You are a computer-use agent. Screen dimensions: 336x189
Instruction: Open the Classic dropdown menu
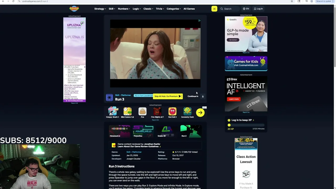click(148, 9)
